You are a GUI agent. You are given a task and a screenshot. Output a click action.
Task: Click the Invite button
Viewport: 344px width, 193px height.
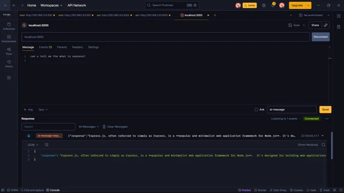point(250,5)
